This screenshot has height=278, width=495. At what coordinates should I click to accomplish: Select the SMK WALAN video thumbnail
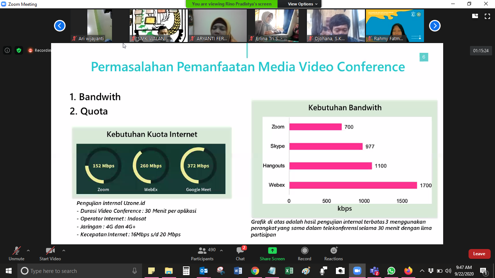(x=158, y=26)
